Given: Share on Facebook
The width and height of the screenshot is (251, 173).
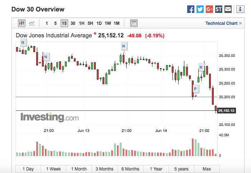Looking at the screenshot, I should 191,9.
